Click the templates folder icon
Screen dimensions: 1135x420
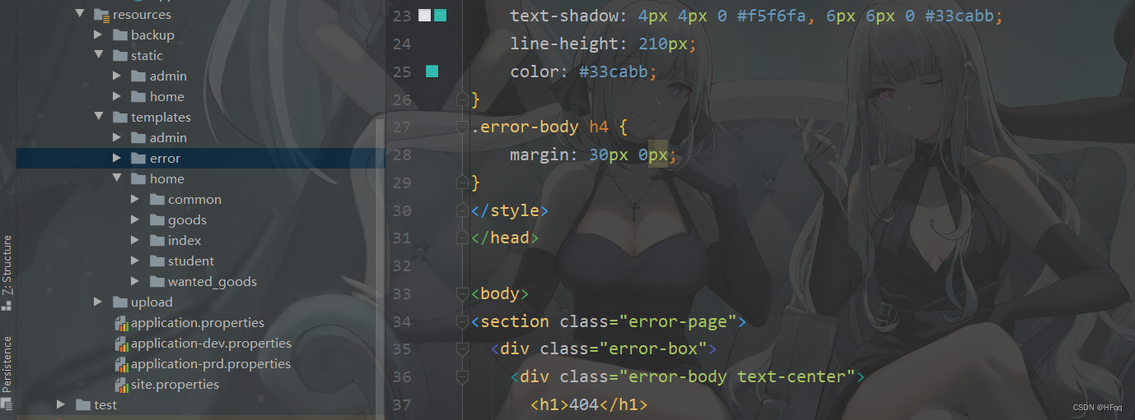[x=120, y=118]
